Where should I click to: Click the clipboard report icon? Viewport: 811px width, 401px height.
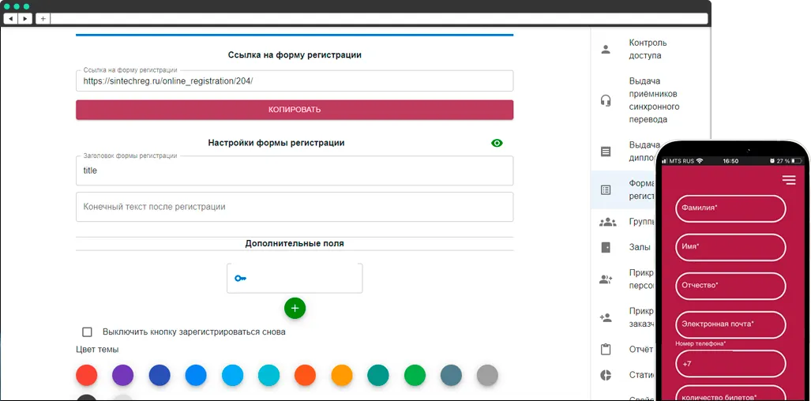click(x=606, y=350)
